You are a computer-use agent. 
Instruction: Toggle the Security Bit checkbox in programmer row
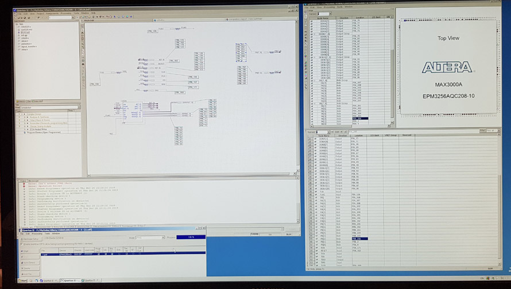tap(127, 254)
